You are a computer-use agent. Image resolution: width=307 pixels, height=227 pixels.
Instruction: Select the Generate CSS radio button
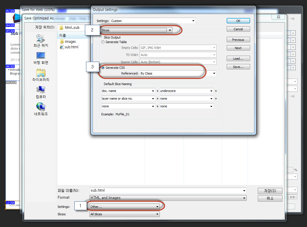point(103,68)
